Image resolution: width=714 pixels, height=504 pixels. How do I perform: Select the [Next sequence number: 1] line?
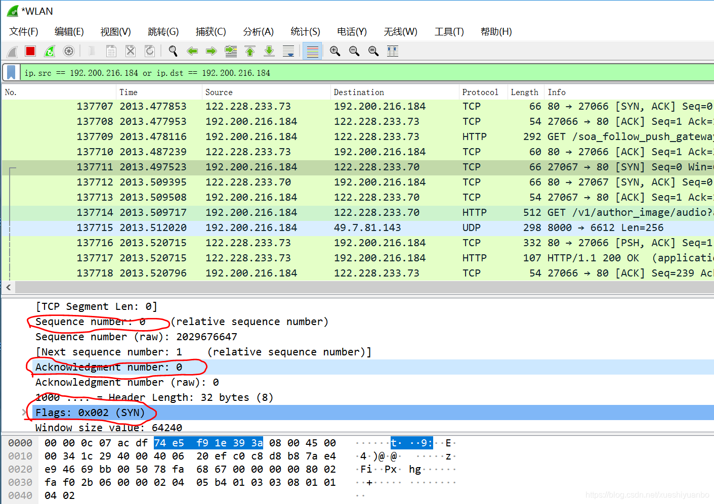point(203,352)
